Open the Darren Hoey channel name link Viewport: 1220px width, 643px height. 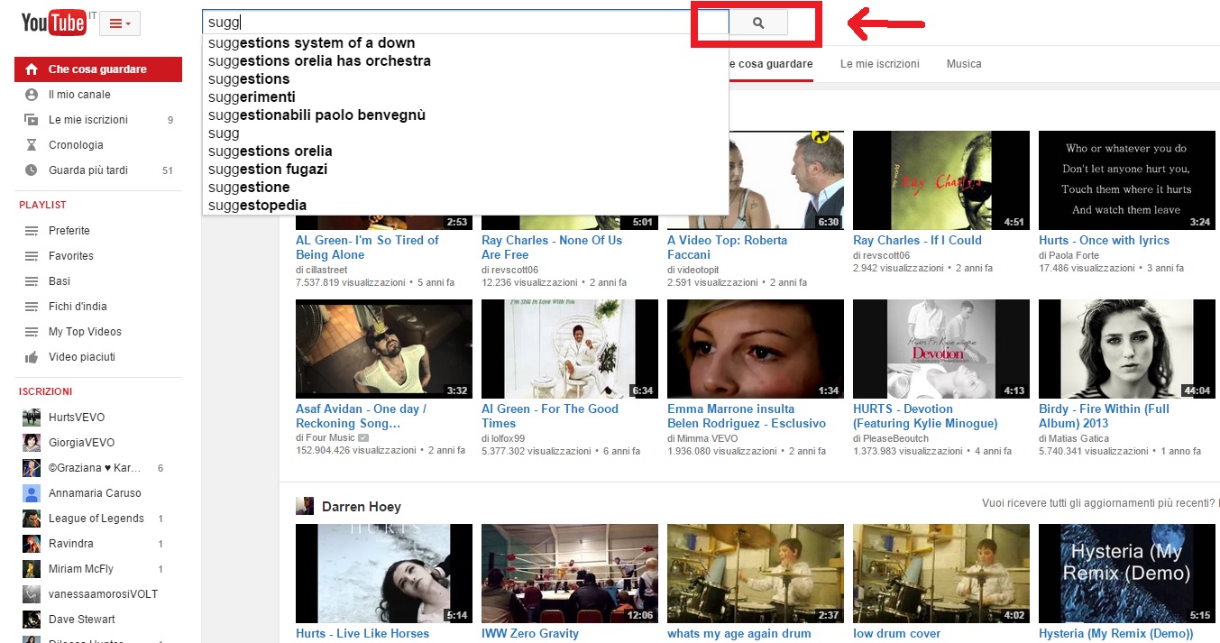click(x=362, y=507)
